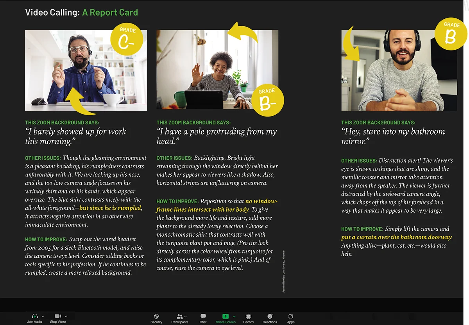469x325 pixels.
Task: Expand the video options arrow beside Stop Video
Action: 66,316
